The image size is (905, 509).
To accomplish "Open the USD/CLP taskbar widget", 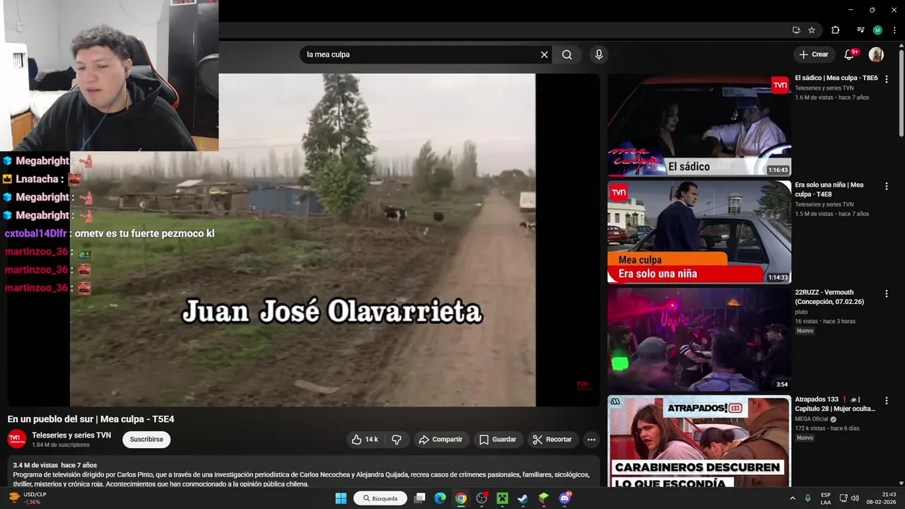I will point(28,498).
